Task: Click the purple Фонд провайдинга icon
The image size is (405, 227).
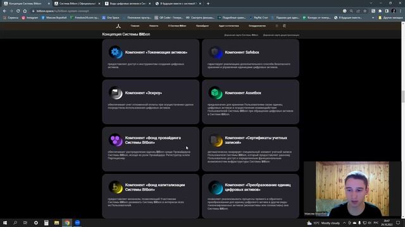Action: [x=115, y=140]
